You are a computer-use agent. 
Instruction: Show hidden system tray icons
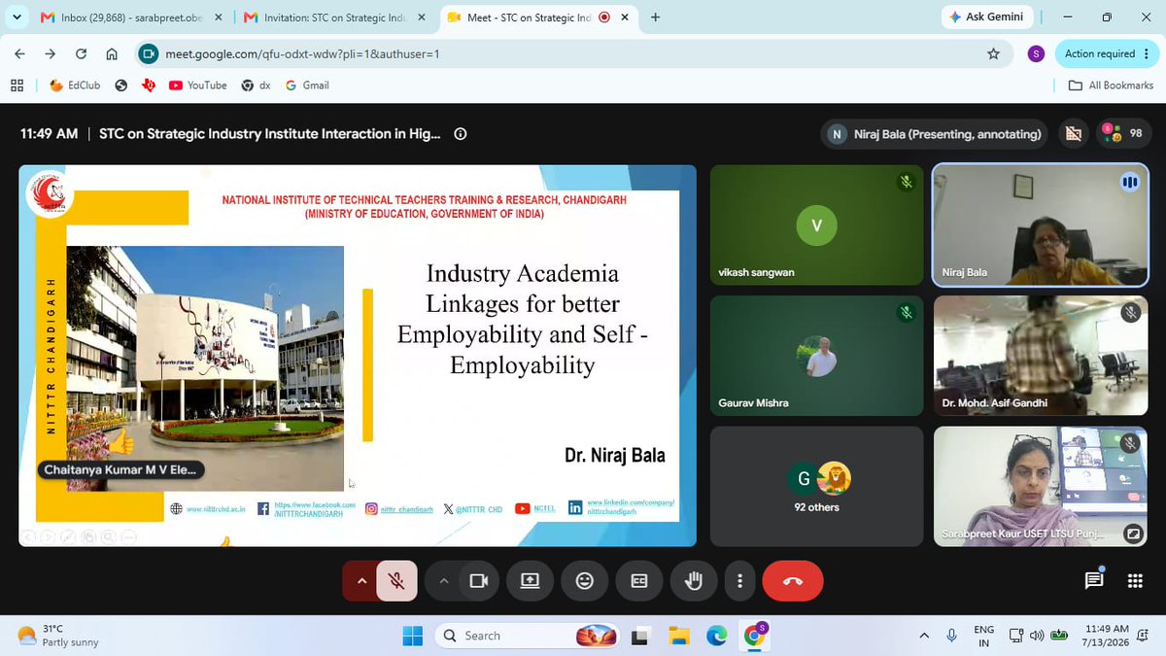coord(924,636)
